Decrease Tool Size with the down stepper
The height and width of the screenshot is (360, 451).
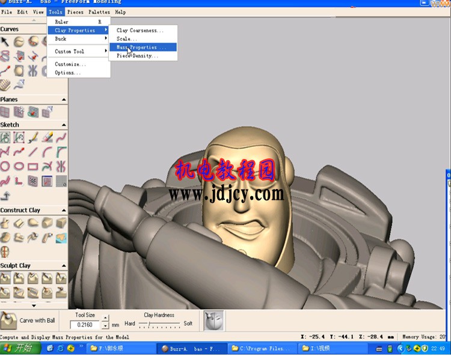coord(105,326)
